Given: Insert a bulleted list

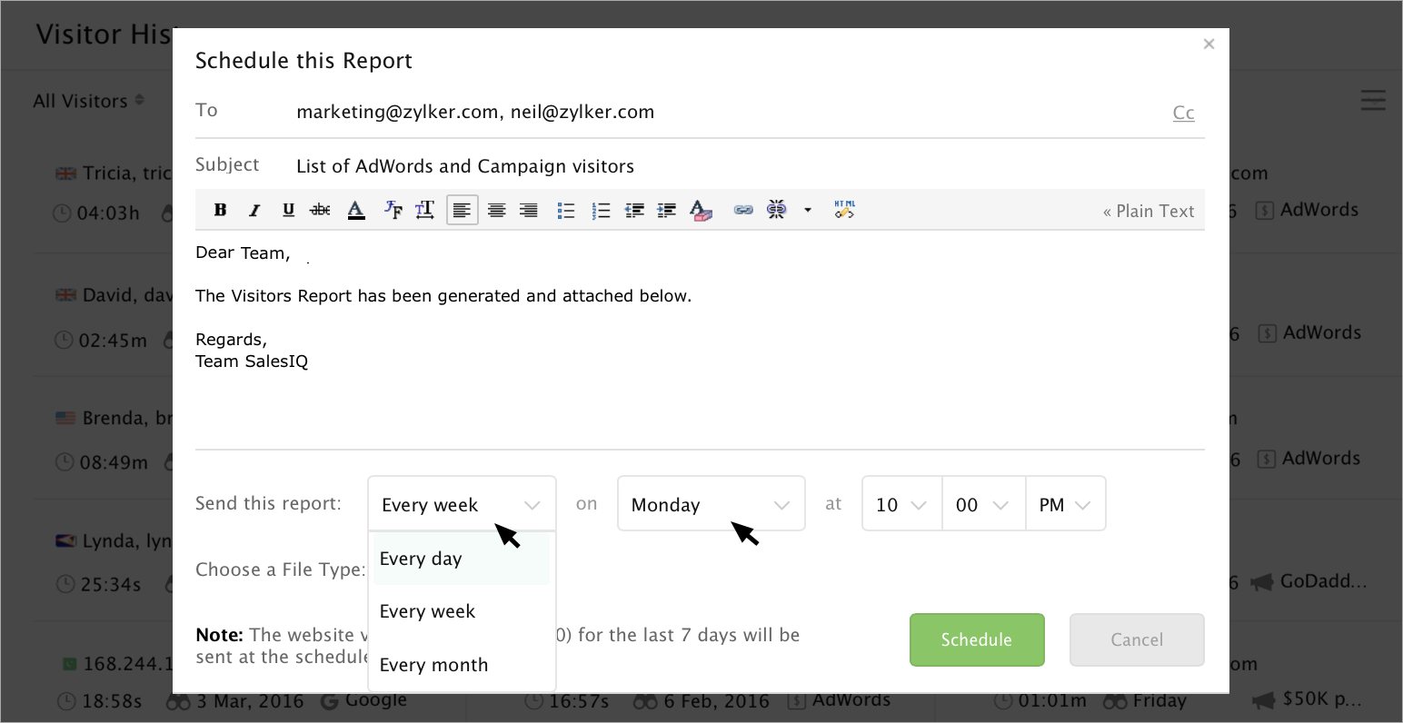Looking at the screenshot, I should (566, 211).
